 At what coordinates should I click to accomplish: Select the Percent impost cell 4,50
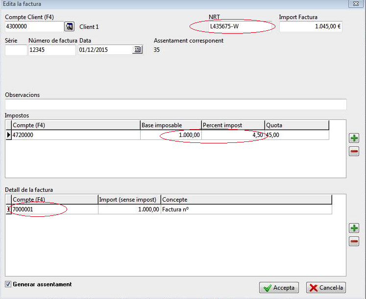coord(233,135)
